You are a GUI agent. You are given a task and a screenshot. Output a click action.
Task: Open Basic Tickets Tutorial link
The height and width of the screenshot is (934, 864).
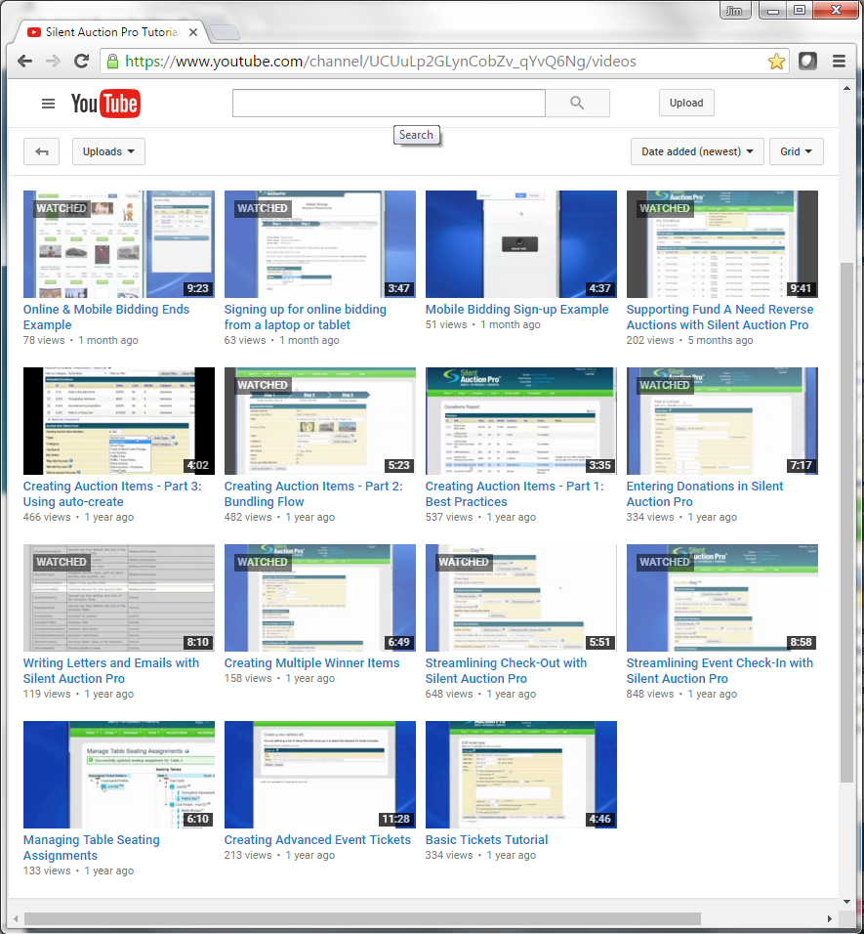[487, 840]
